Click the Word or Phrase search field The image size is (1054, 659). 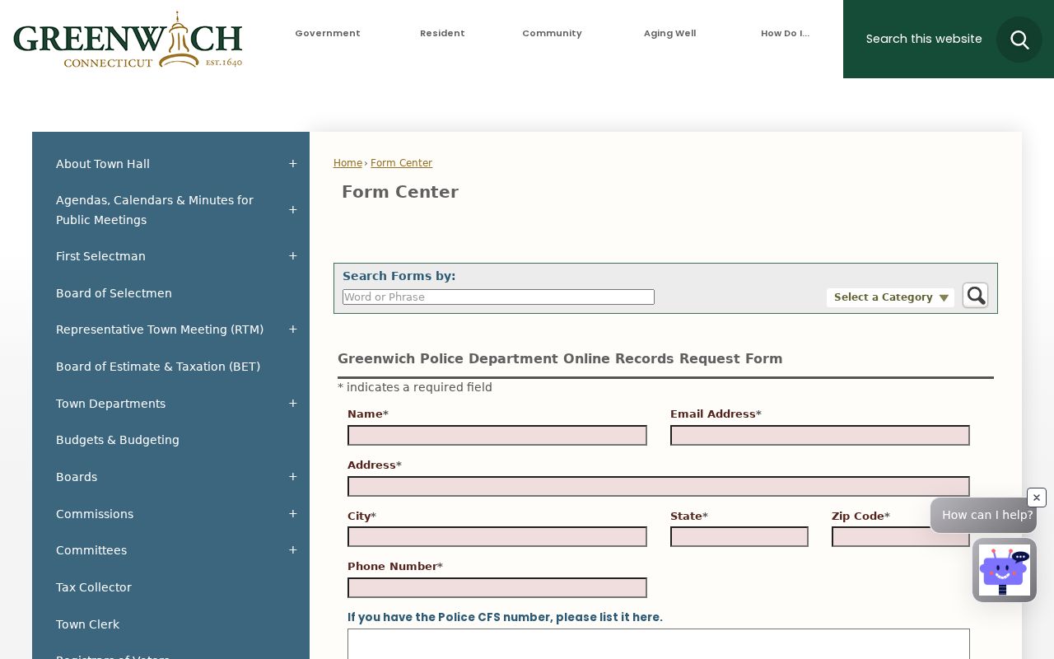[x=498, y=297]
